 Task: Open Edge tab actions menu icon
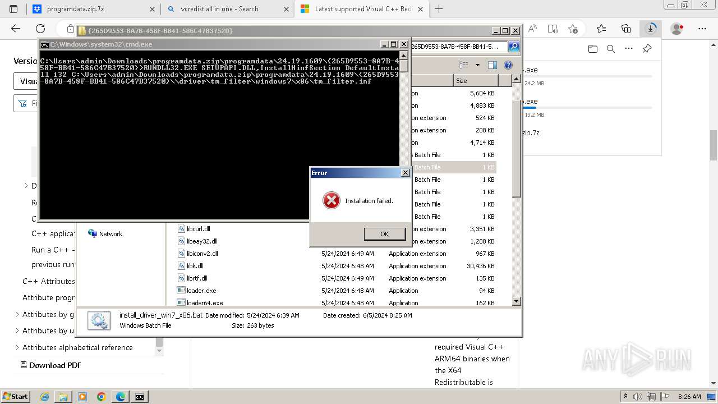coord(13,9)
